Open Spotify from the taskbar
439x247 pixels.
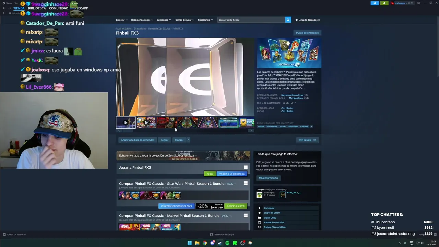[x=227, y=243]
